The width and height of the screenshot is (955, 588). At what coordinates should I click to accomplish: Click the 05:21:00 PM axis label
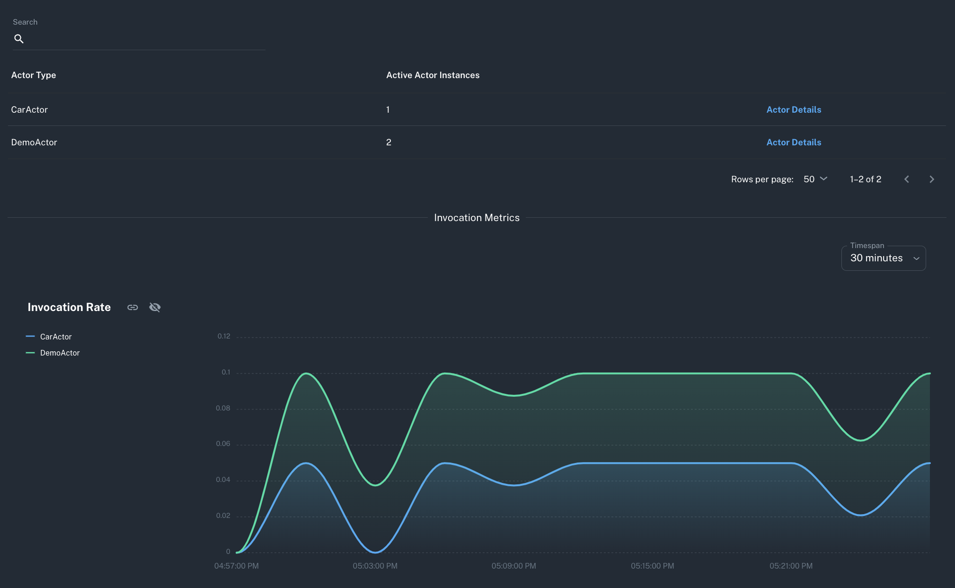click(791, 566)
